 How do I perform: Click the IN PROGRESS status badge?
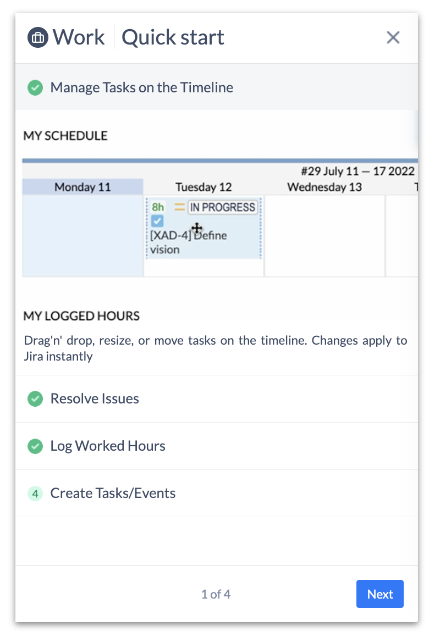pos(222,207)
